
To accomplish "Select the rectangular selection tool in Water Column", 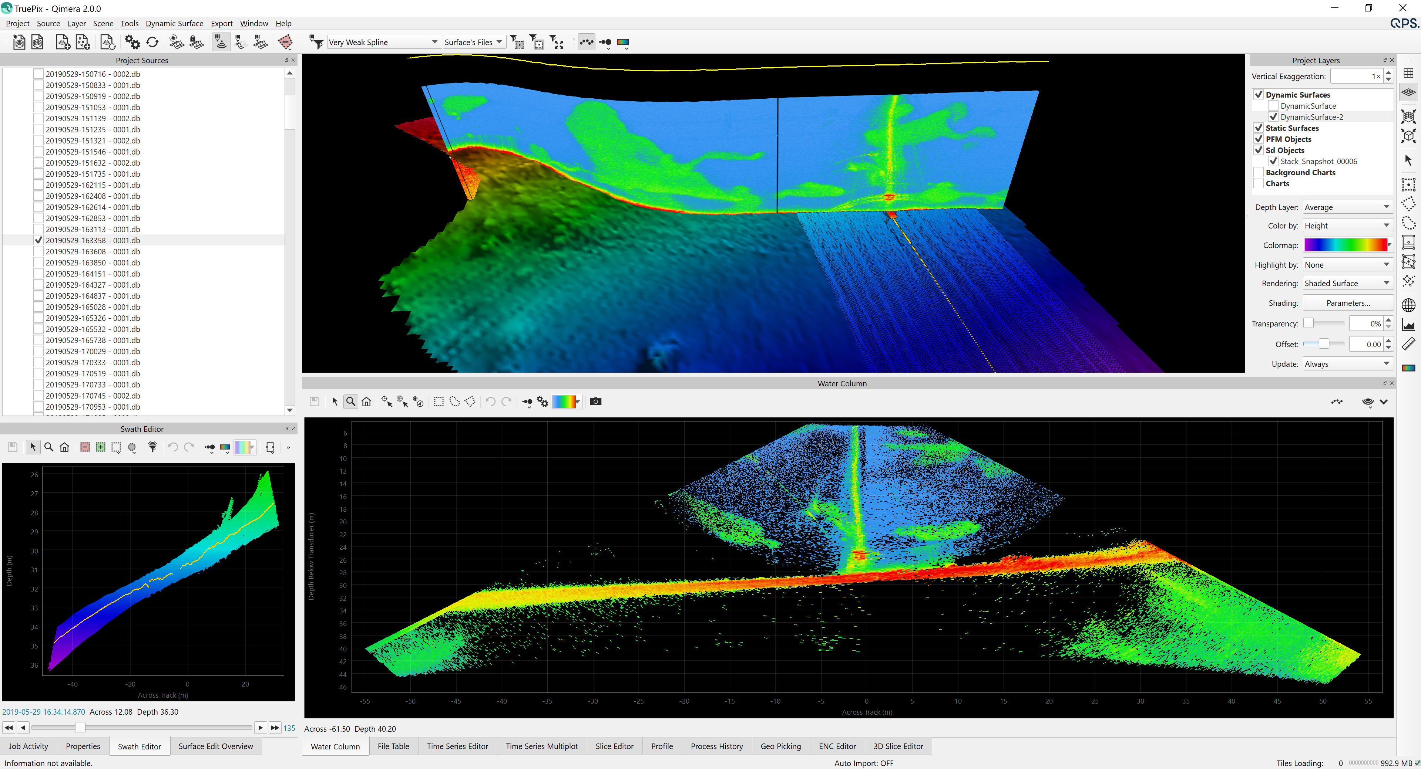I will click(439, 402).
